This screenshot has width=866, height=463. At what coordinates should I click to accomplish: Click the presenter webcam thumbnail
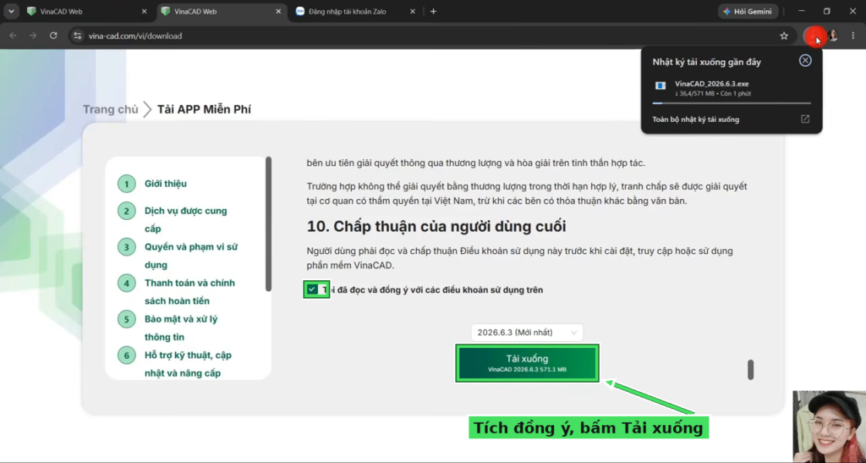click(829, 427)
